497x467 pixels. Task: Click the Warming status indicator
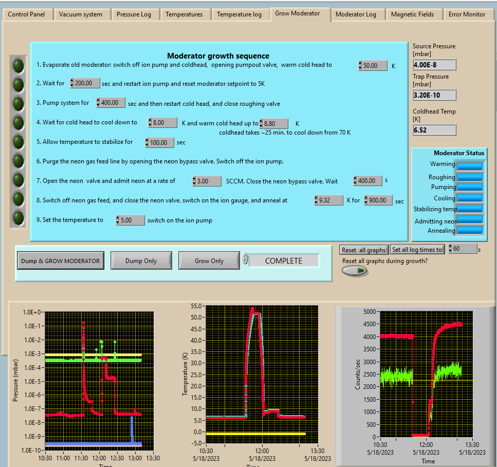470,165
